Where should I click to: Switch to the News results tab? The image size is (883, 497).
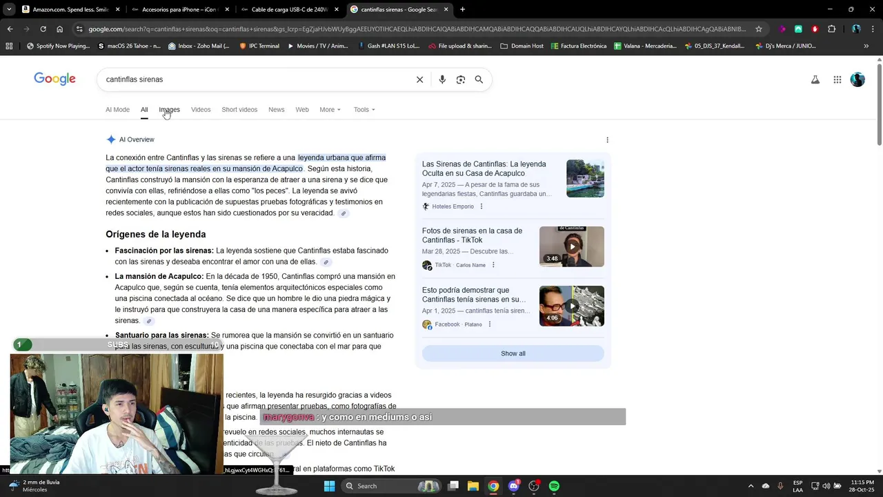tap(276, 110)
